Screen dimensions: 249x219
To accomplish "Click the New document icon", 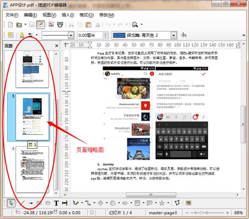I will (11, 24).
